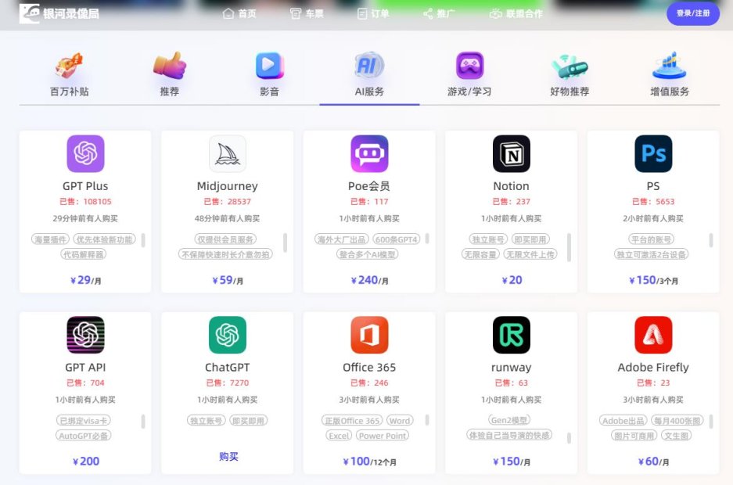Click the 购买 link on ChatGPT card
This screenshot has width=733, height=485.
[x=228, y=457]
